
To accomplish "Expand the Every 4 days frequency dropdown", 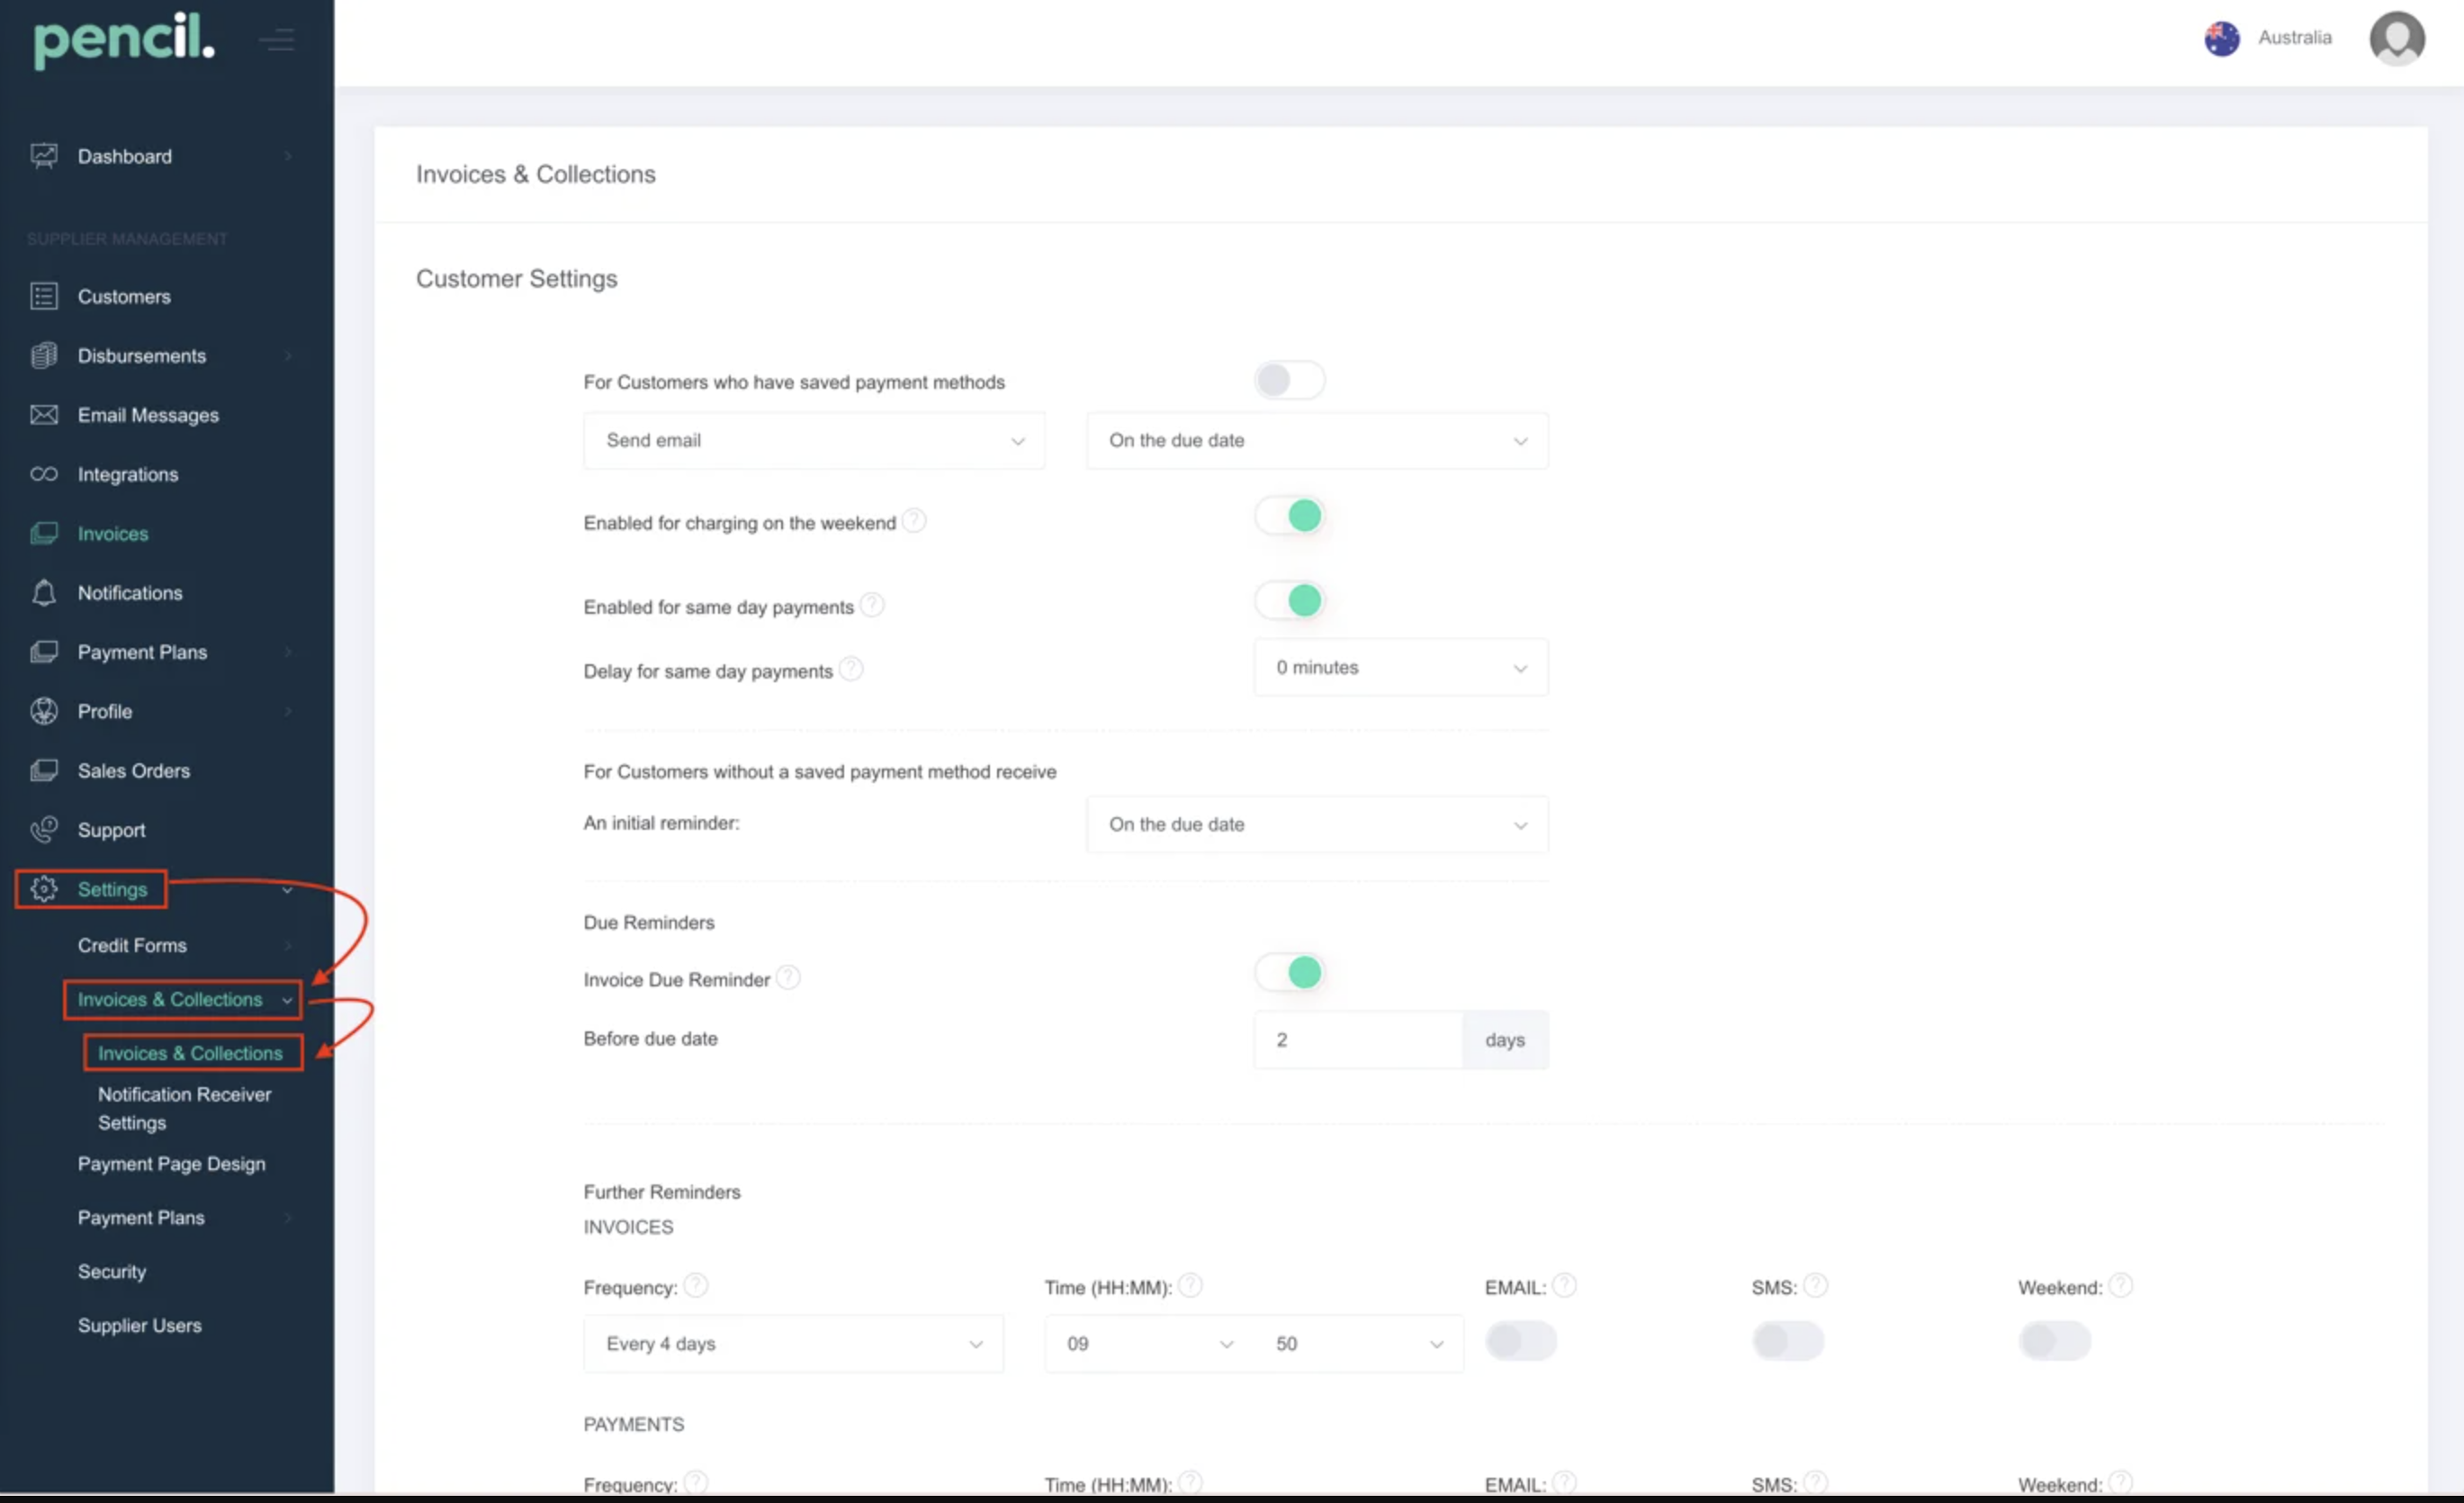I will click(x=793, y=1343).
